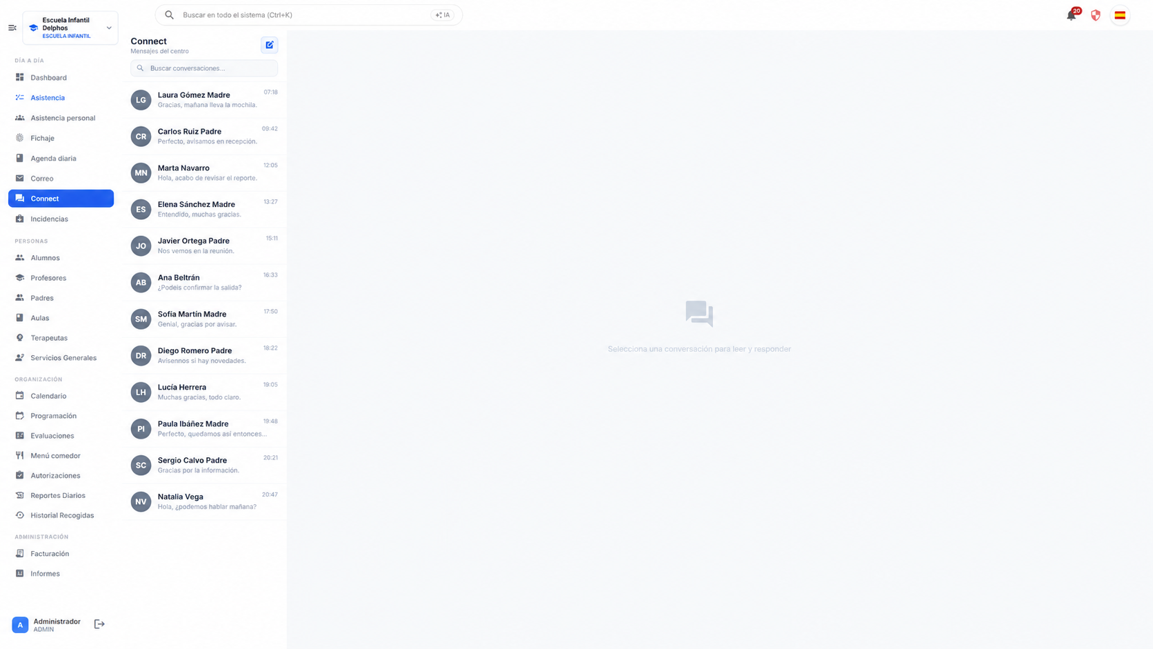
Task: Click the Padres people icon
Action: pos(20,298)
